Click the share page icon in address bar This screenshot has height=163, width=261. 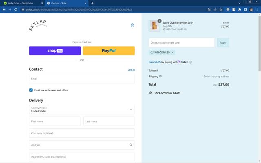tap(215, 9)
